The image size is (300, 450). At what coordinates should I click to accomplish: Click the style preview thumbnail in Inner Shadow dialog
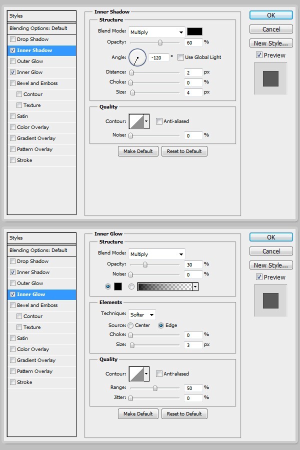(270, 78)
